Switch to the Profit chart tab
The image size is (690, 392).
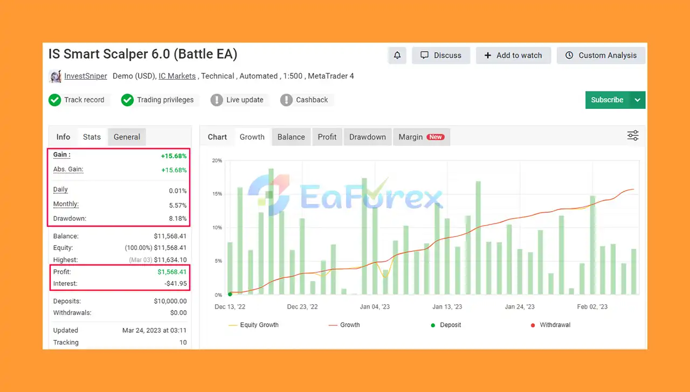coord(327,137)
